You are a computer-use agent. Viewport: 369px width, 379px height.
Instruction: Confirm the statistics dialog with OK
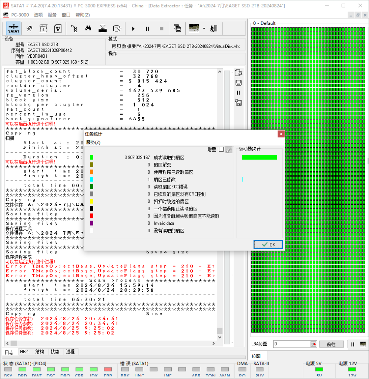tap(268, 245)
